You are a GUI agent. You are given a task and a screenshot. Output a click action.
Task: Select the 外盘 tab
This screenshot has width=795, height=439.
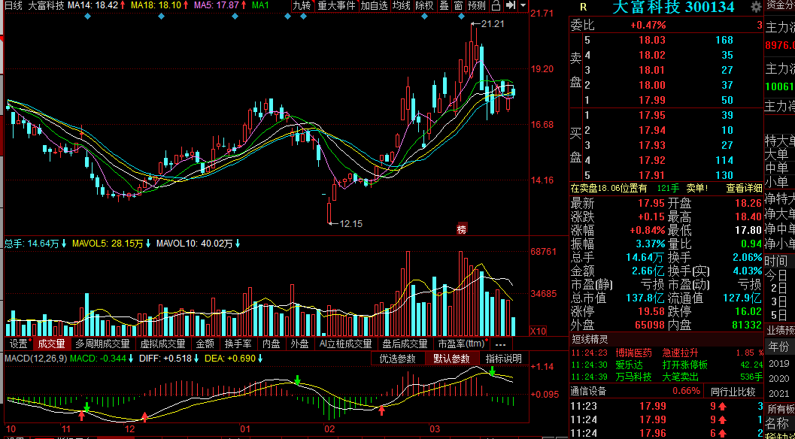pyautogui.click(x=299, y=344)
